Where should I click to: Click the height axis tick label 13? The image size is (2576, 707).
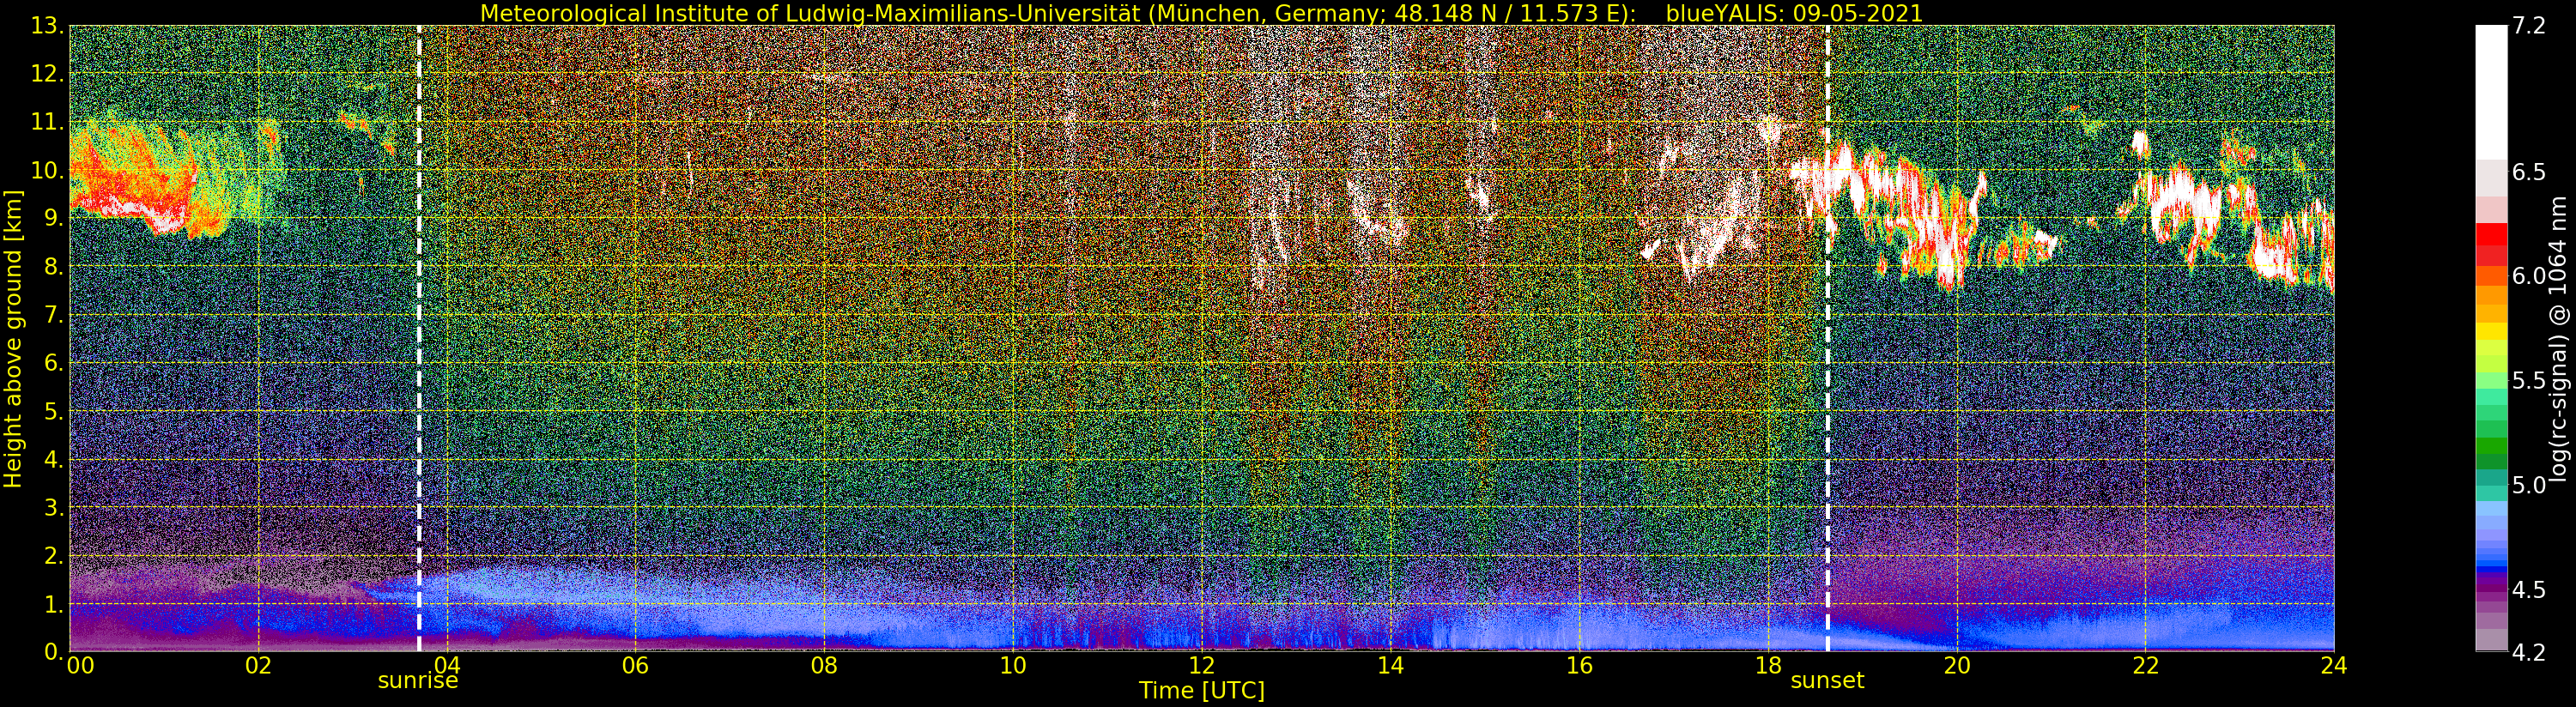47,26
